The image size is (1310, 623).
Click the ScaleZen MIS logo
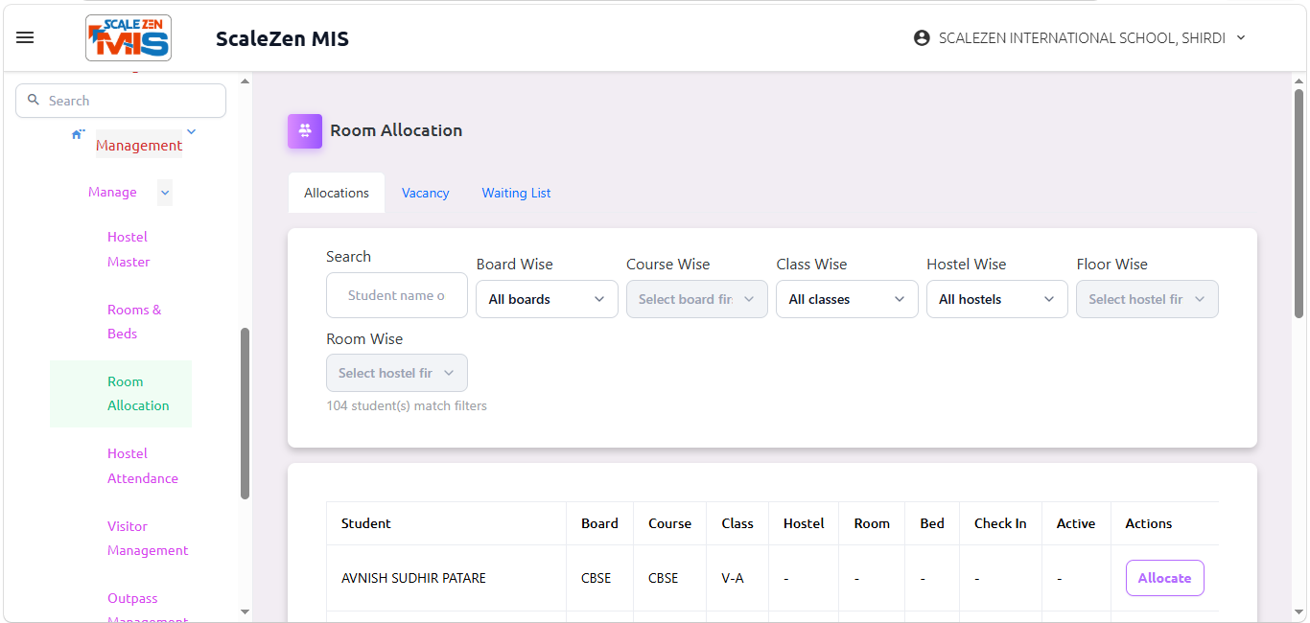click(x=129, y=38)
